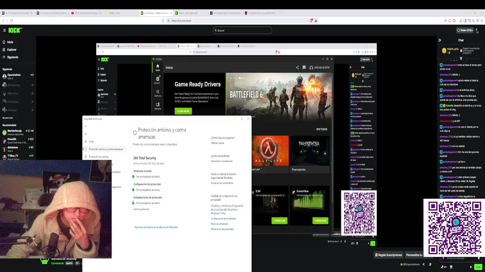Image resolution: width=485 pixels, height=272 pixels.
Task: Click stream share icon beside Espectadores
Action: [423, 264]
